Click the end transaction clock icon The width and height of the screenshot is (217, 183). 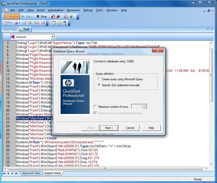coord(42,23)
